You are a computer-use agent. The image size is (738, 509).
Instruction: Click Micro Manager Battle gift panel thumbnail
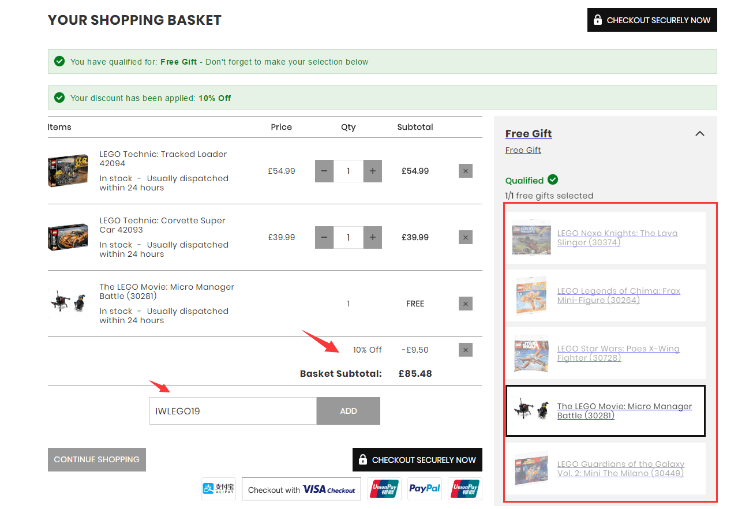click(x=531, y=411)
